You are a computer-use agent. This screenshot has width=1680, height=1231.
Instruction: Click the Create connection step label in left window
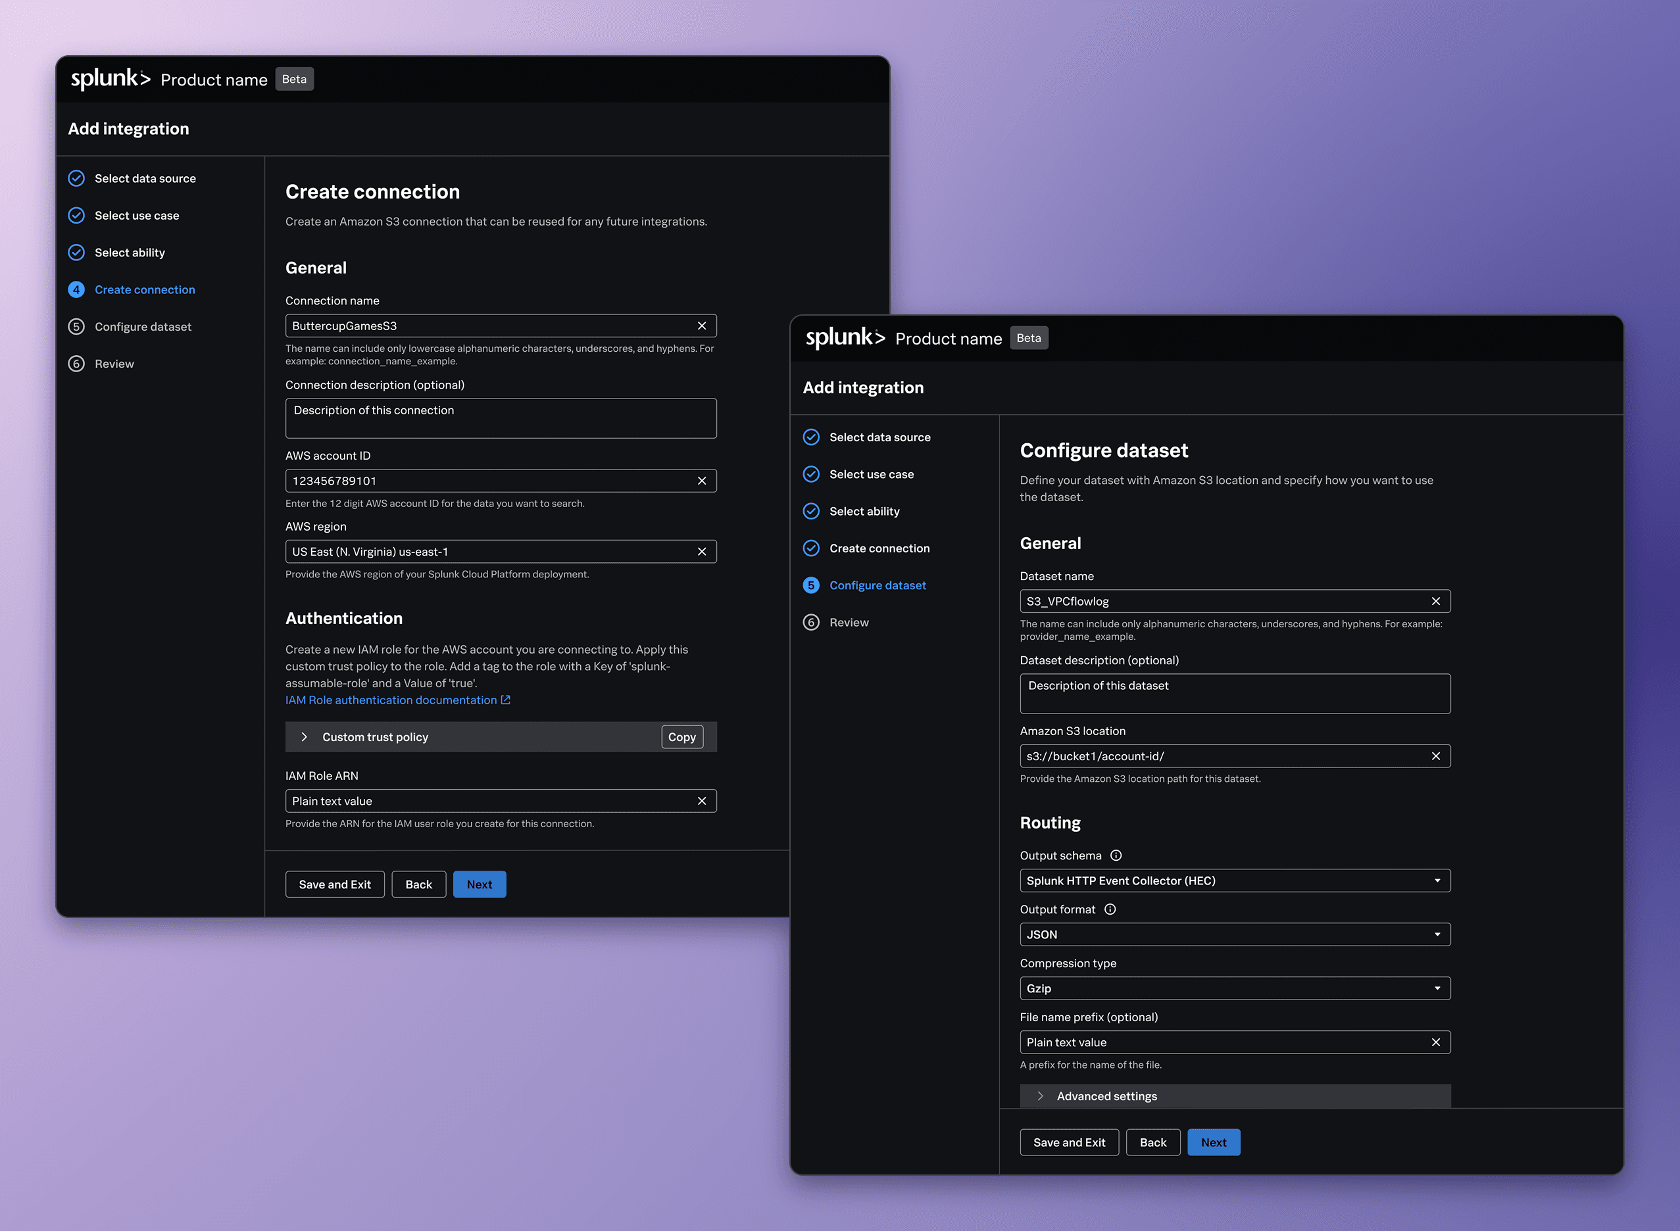[x=145, y=290]
